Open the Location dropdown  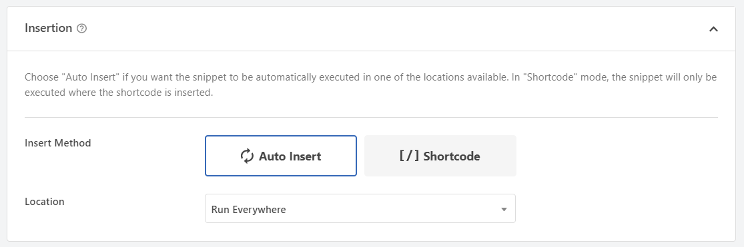[x=360, y=208]
